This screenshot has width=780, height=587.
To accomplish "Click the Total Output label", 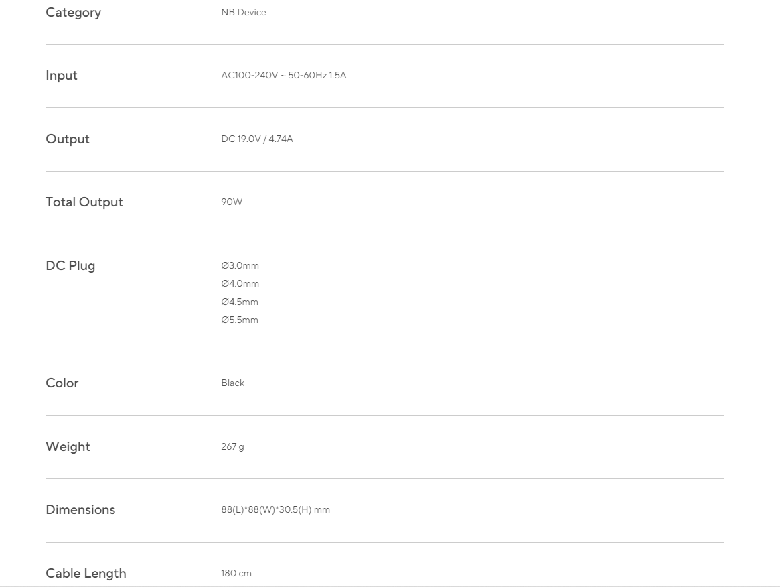I will (x=84, y=202).
